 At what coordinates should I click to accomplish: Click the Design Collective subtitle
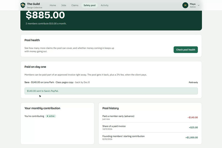click(x=34, y=7)
